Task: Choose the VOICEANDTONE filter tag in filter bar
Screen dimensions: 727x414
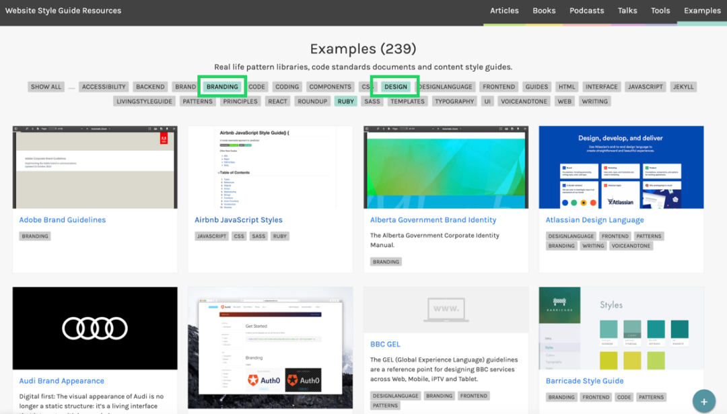Action: (x=524, y=102)
